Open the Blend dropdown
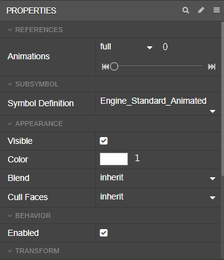 [x=158, y=178]
